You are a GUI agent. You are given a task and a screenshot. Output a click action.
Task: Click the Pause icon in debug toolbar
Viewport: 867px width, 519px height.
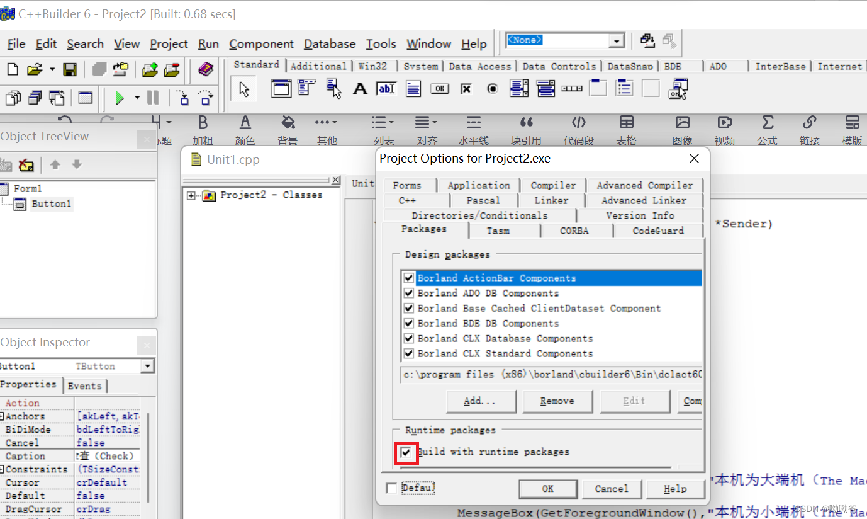(153, 98)
